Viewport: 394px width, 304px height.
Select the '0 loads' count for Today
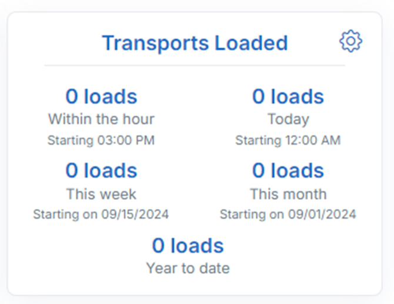(288, 96)
